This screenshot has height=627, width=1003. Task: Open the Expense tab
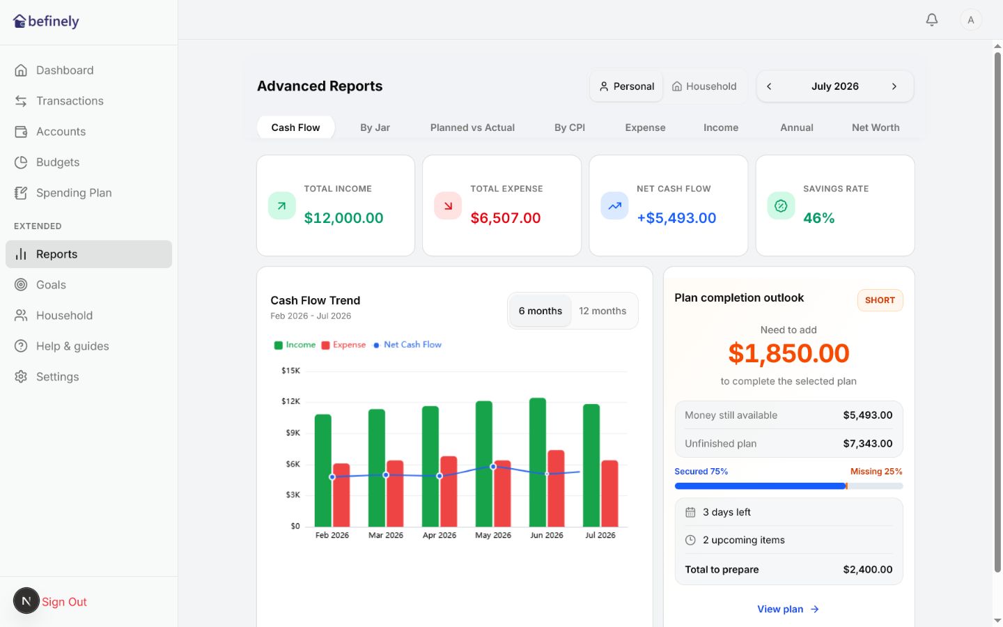(646, 127)
